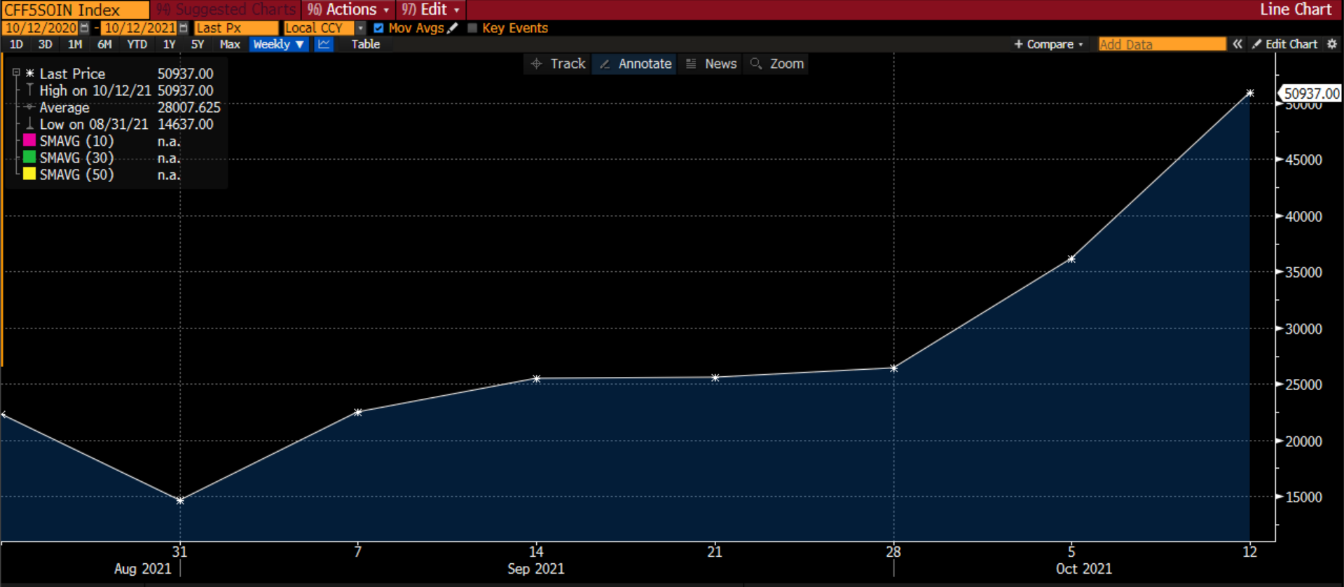
Task: Click the pencil icon beside Mov Avgs
Action: [453, 28]
